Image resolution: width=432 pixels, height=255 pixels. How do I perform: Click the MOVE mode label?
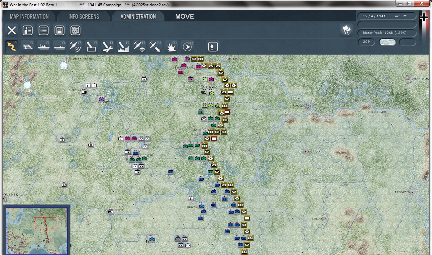[x=185, y=17]
